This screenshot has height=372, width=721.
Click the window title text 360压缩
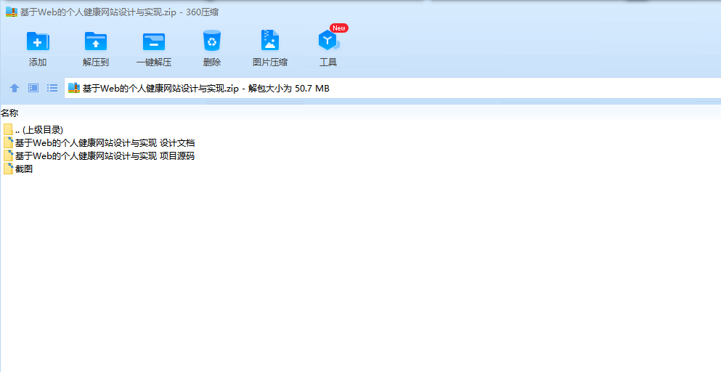203,12
